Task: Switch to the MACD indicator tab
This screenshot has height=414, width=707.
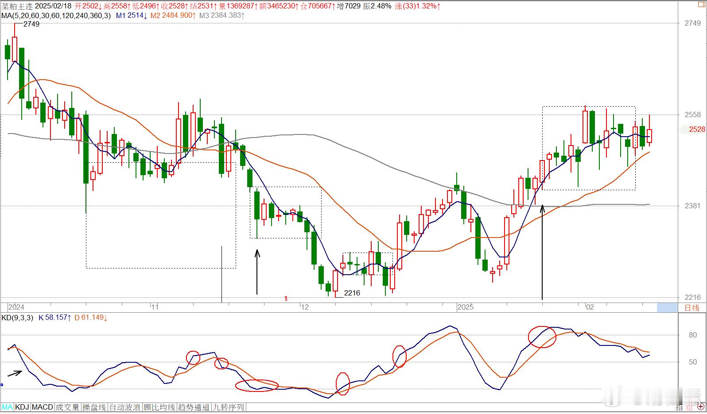Action: [43, 407]
